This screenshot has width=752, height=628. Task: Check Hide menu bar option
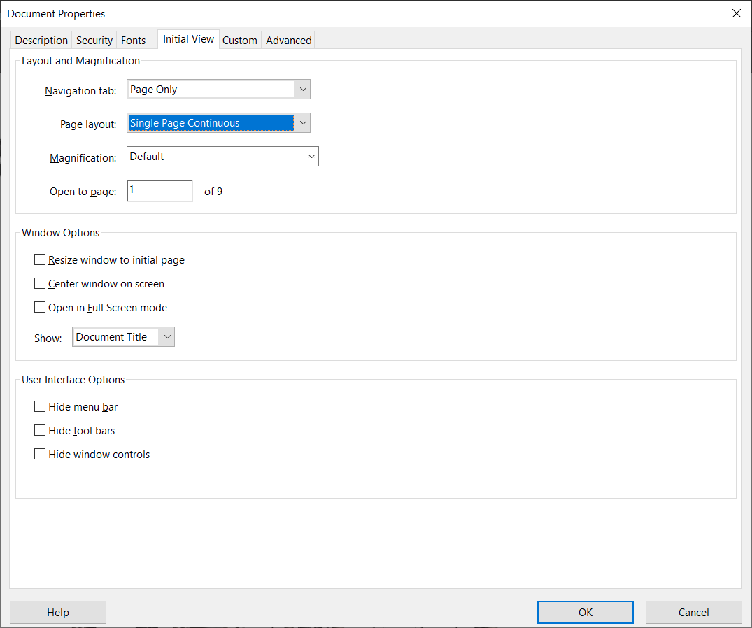40,406
